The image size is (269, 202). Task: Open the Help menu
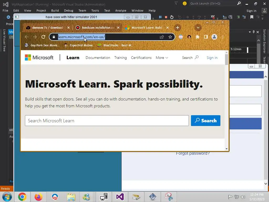coord(152,11)
